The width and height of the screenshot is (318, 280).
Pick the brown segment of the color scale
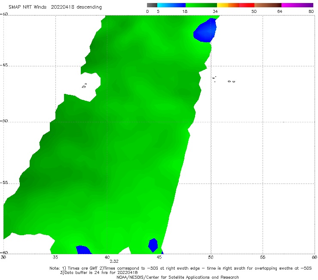pyautogui.click(x=268, y=5)
